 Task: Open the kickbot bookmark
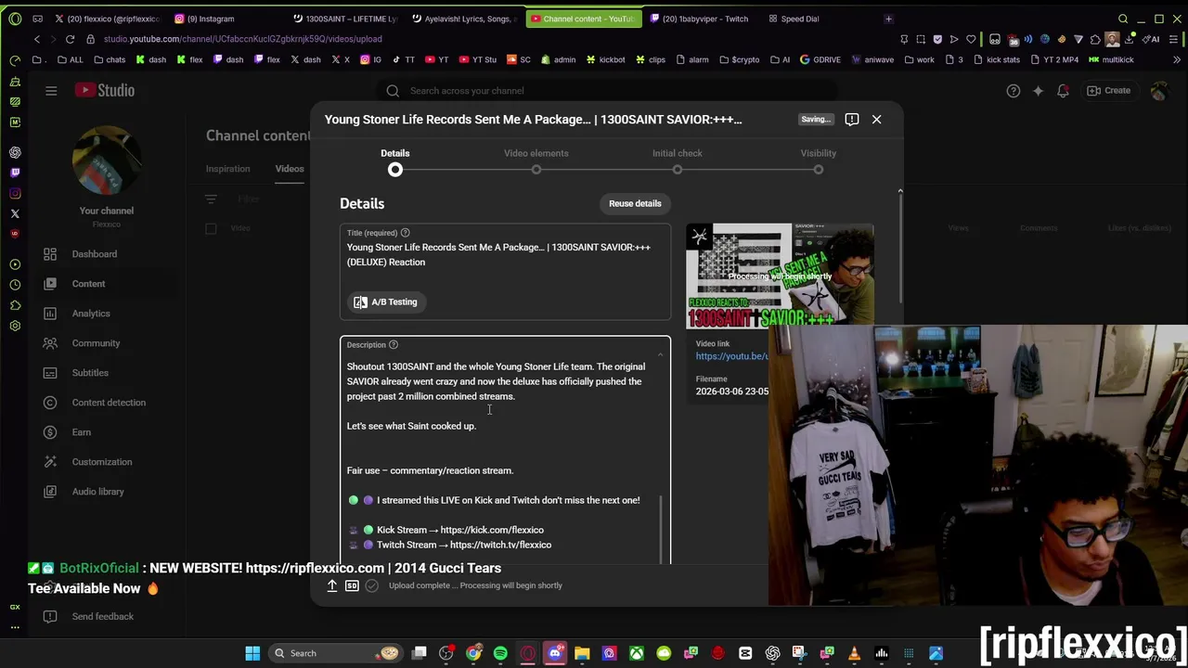pyautogui.click(x=604, y=59)
